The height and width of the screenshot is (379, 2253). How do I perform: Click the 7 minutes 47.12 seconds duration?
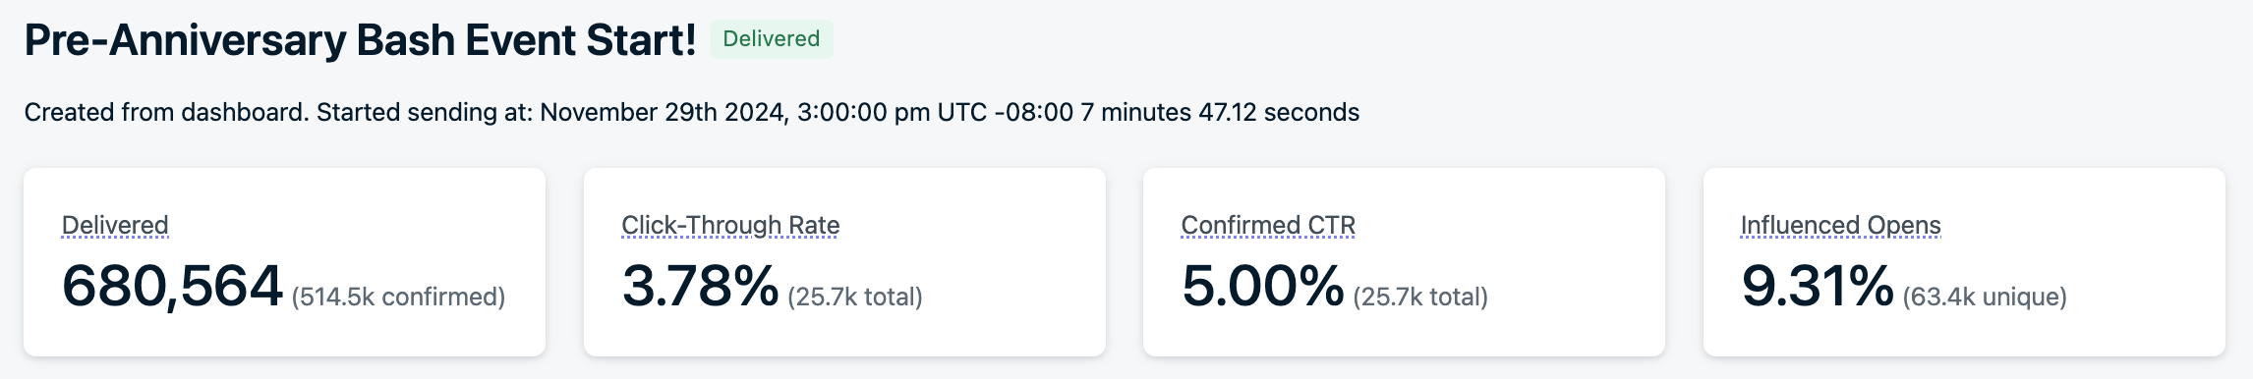pos(1220,112)
